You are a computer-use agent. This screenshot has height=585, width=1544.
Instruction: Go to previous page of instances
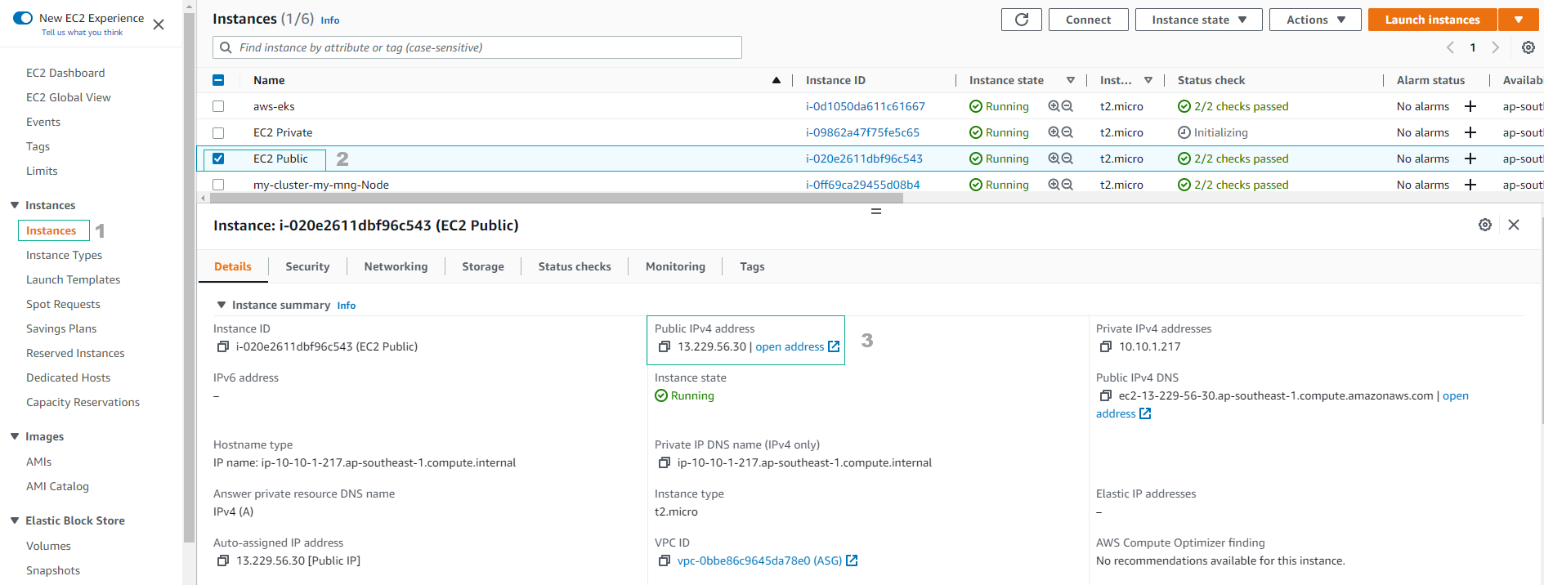pyautogui.click(x=1450, y=47)
